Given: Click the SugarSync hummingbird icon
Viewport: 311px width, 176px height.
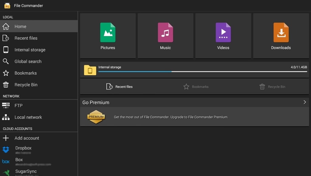Looking at the screenshot, I should [6, 173].
